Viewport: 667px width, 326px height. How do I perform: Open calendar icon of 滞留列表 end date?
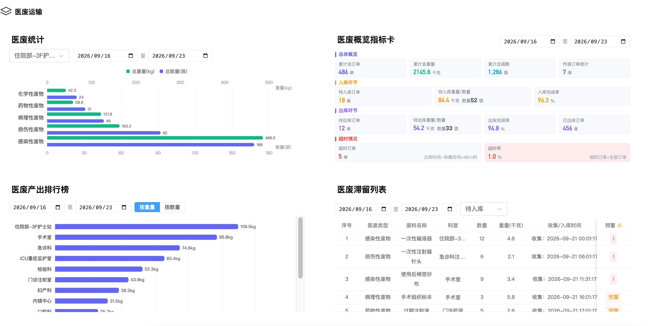pos(450,209)
